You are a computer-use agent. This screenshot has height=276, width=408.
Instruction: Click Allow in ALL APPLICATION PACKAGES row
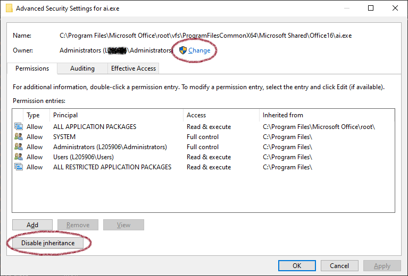(x=35, y=127)
